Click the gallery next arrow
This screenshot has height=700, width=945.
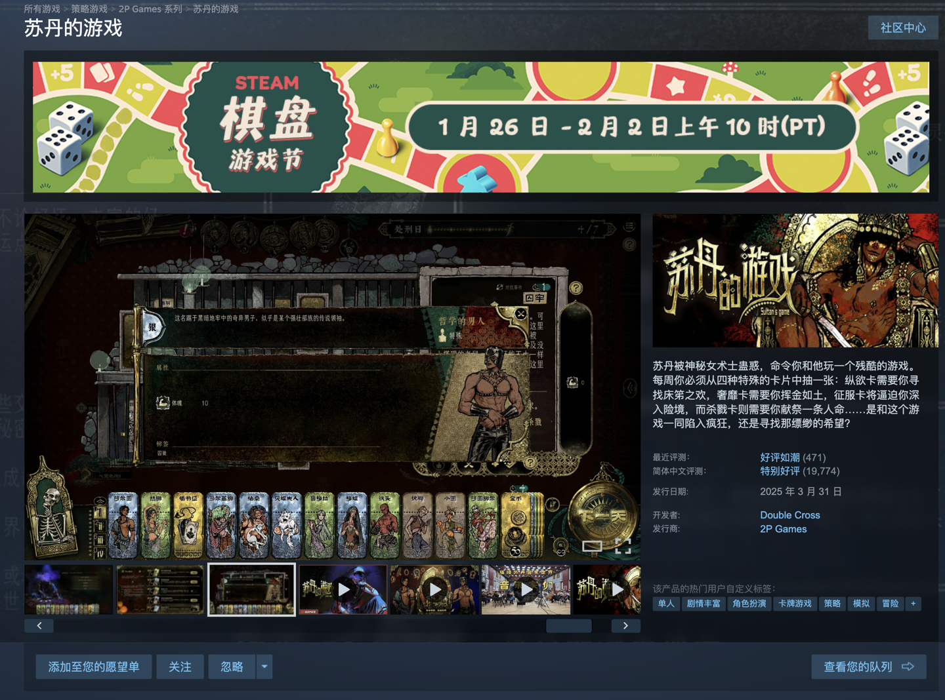pos(625,625)
